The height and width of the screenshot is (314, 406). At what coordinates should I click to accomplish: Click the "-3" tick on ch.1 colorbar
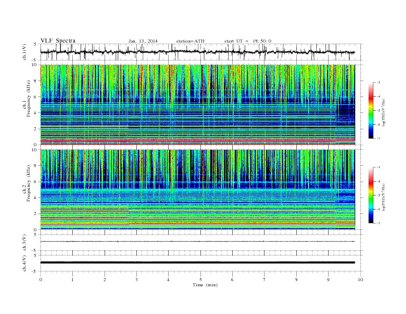pos(378,83)
